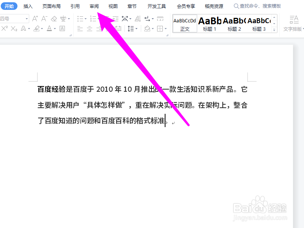The width and height of the screenshot is (304, 228).
Task: Apply the 标题 2 style
Action: tap(234, 24)
